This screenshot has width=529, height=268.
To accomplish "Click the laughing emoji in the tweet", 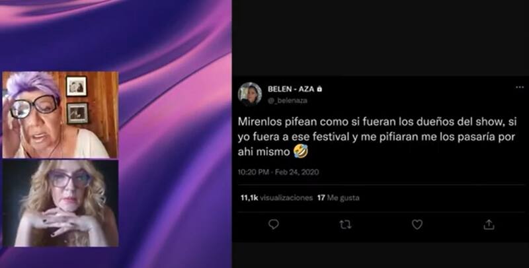I will click(301, 152).
